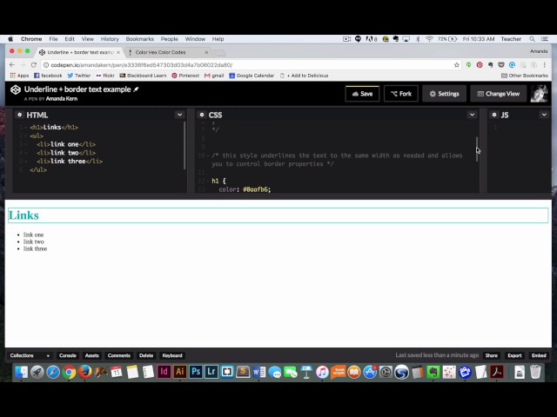Click the #0aafb6 color value in CSS
557x417 pixels.
click(x=256, y=189)
